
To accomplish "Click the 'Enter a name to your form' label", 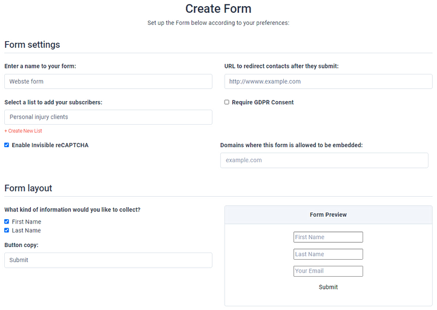I will (40, 66).
